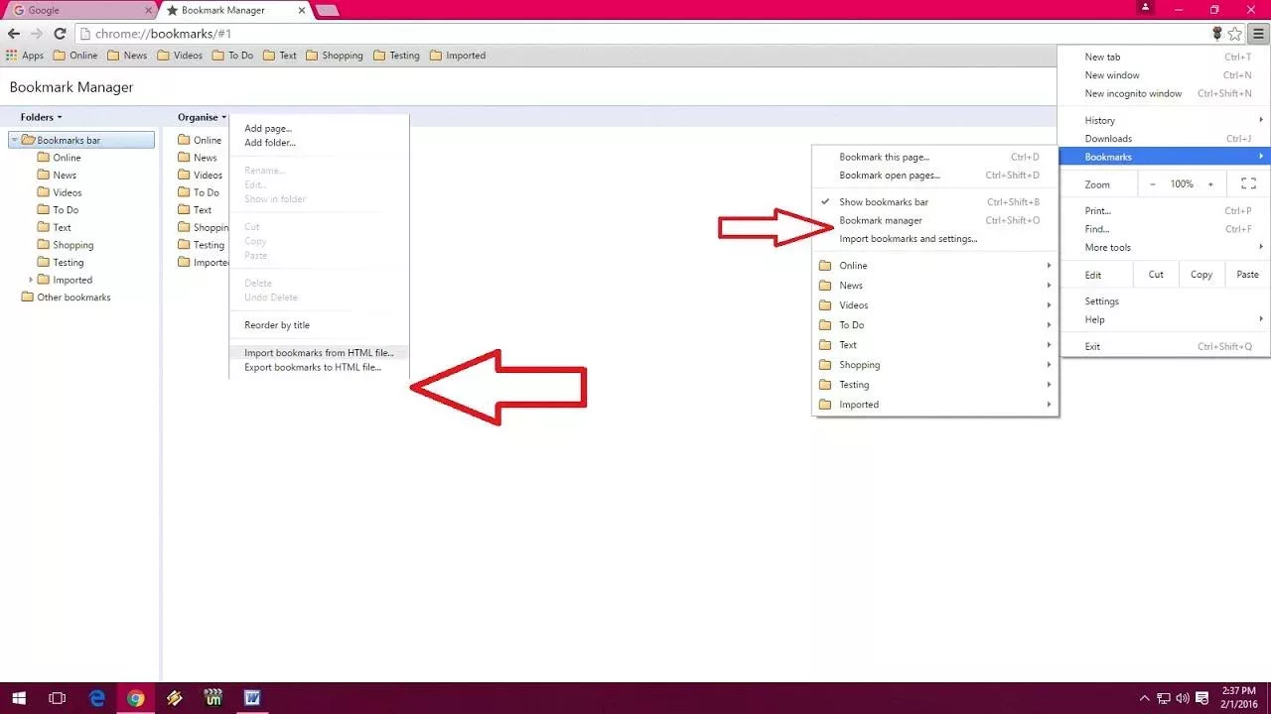Click Import bookmarks from HTML file
This screenshot has width=1271, height=714.
[319, 352]
